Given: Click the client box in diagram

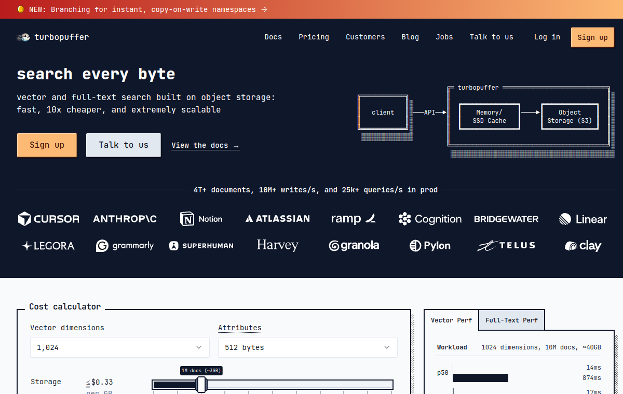Looking at the screenshot, I should (383, 112).
